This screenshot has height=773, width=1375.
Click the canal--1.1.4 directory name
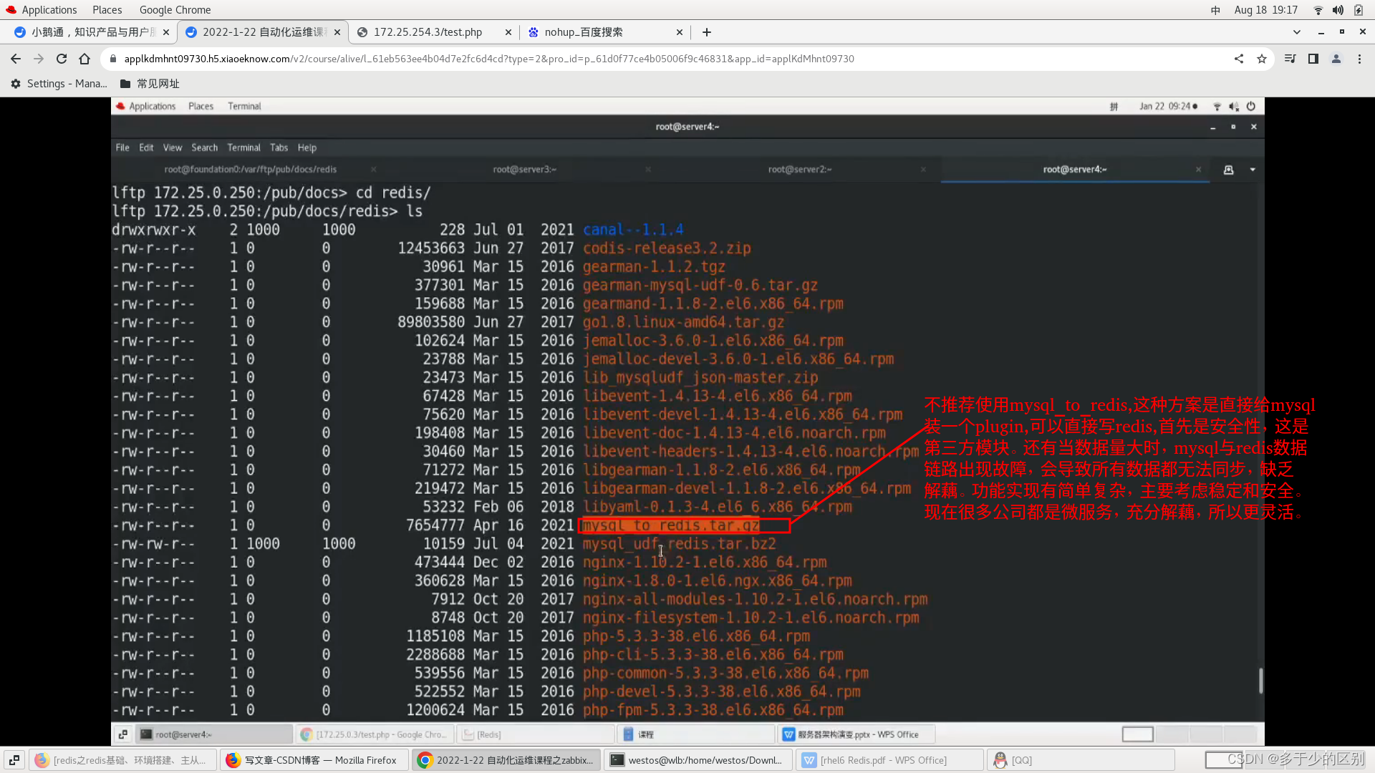pos(633,230)
